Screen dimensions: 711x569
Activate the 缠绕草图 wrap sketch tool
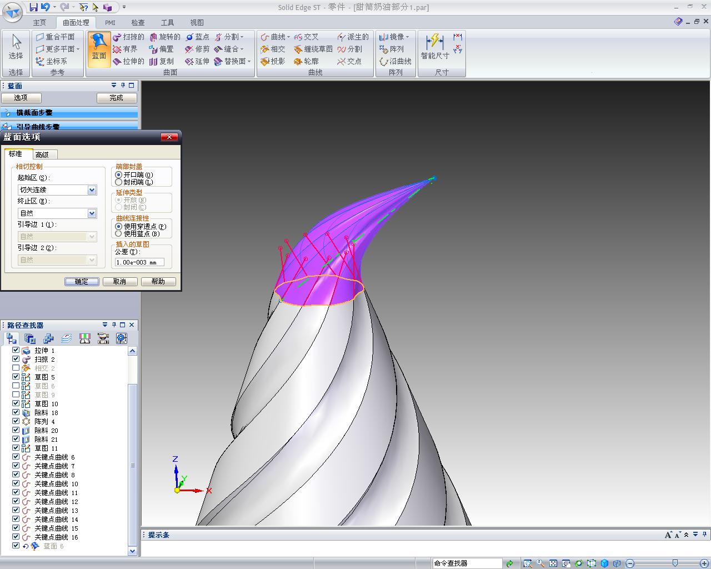click(x=313, y=49)
